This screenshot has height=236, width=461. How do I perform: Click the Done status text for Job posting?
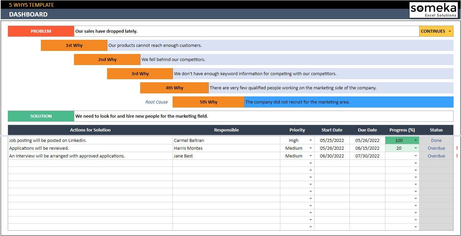[x=436, y=140]
